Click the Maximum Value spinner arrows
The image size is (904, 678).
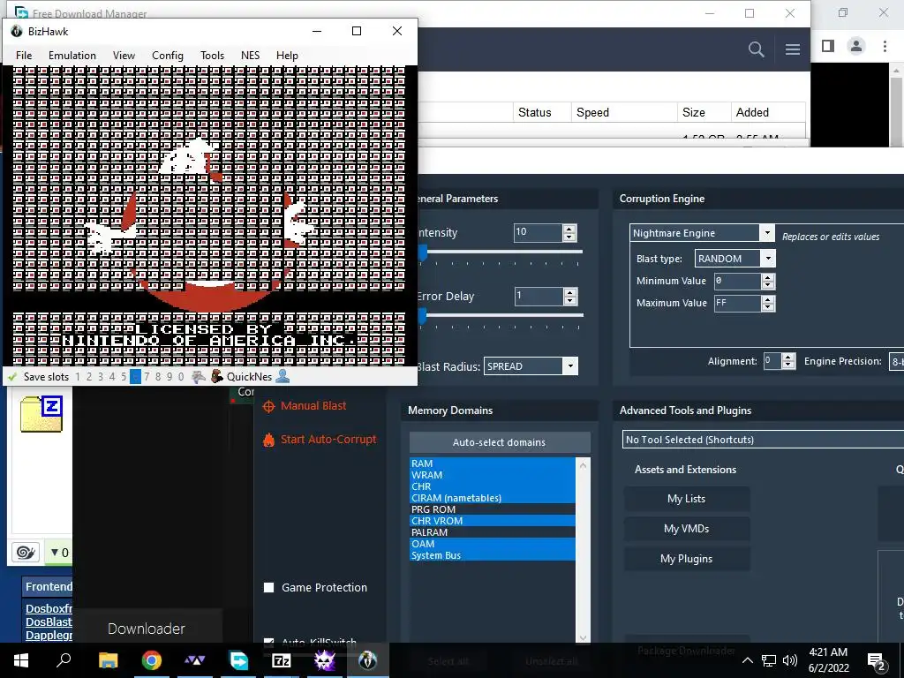pyautogui.click(x=768, y=304)
